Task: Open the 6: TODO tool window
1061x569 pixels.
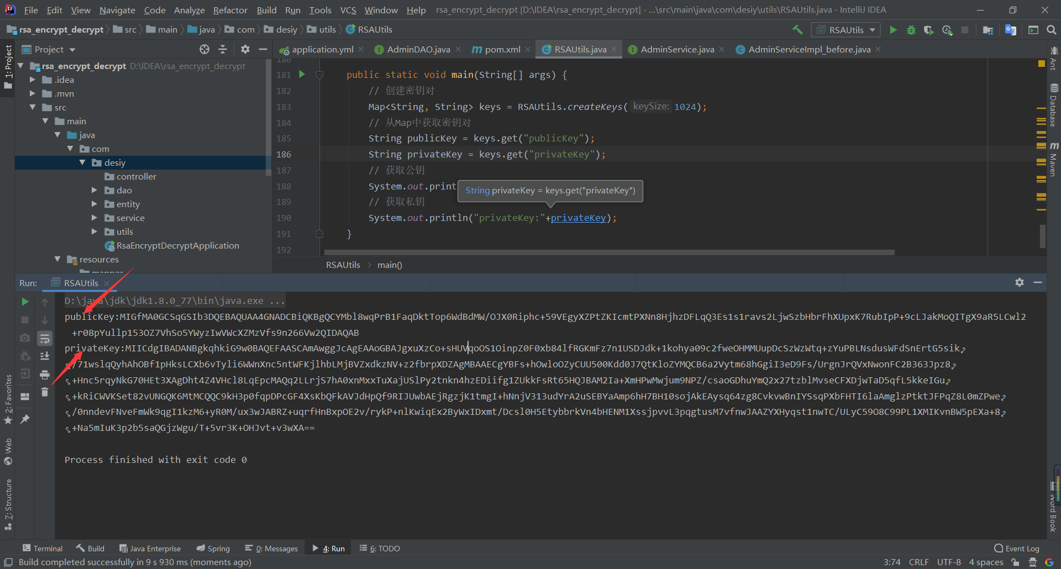Action: pyautogui.click(x=380, y=549)
